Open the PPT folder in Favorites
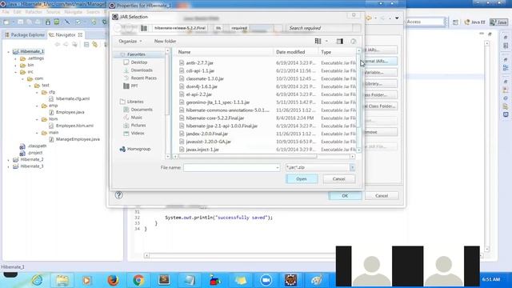This screenshot has width=512, height=288. [x=130, y=86]
